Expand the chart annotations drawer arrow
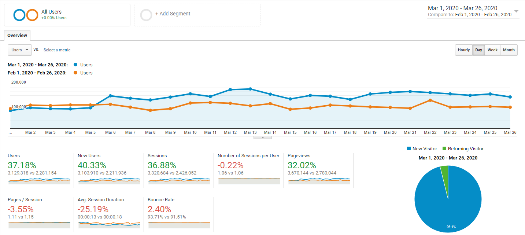 [x=263, y=137]
